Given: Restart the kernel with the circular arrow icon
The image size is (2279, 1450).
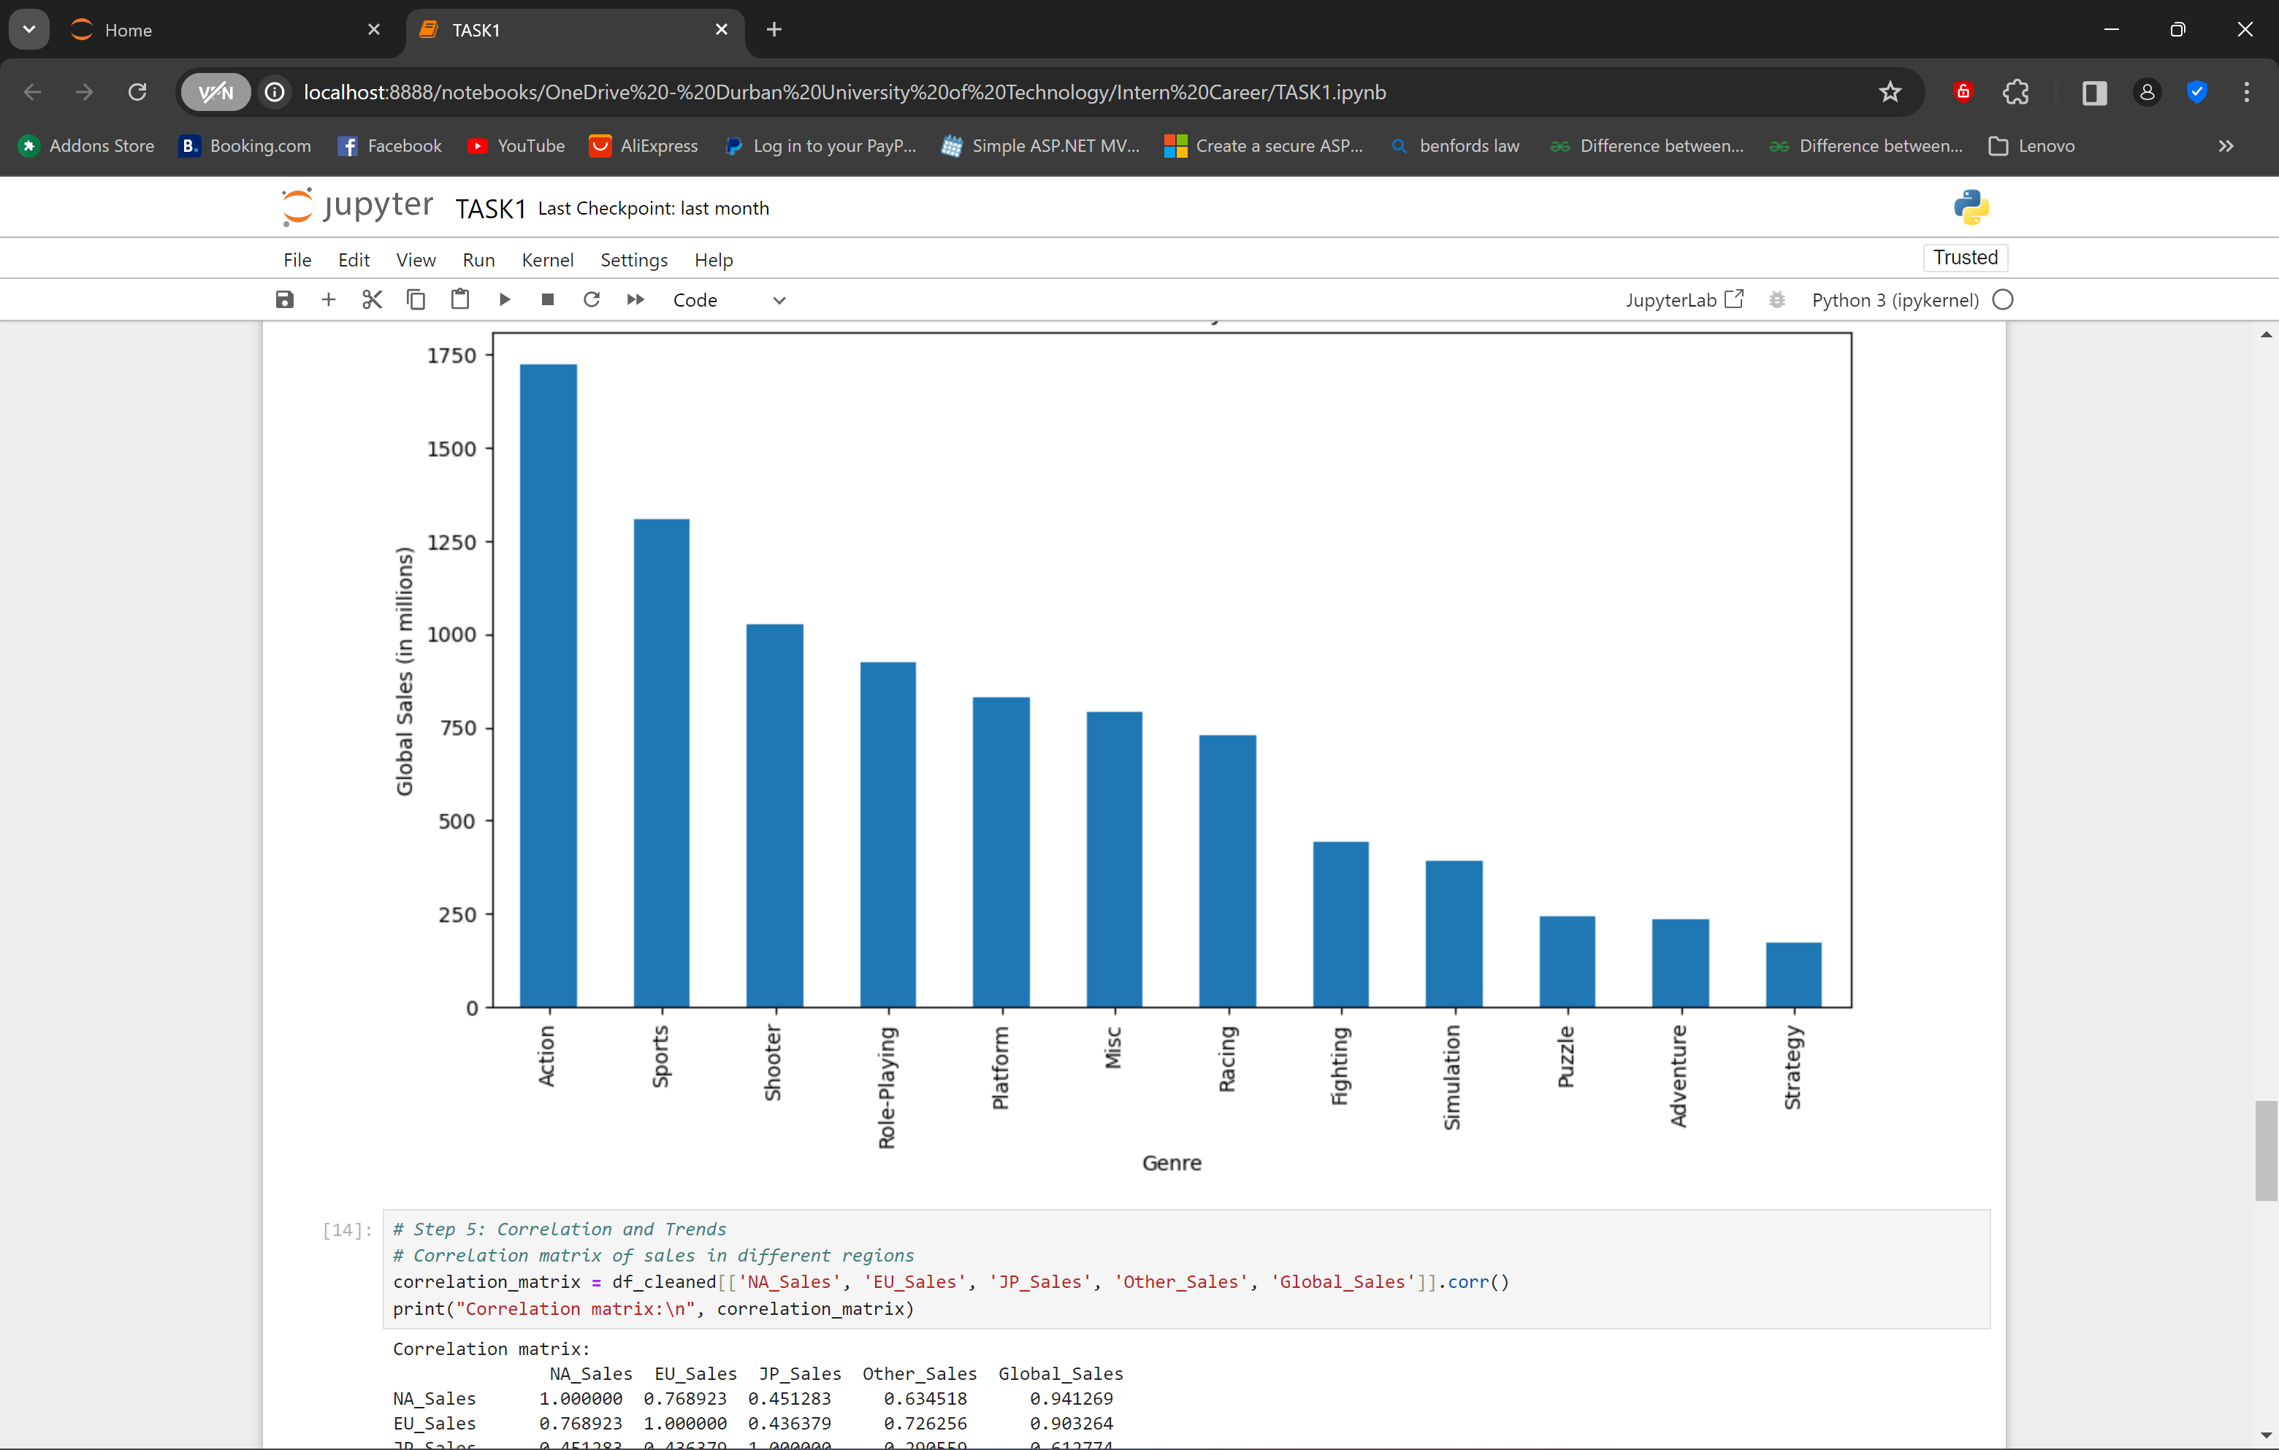Looking at the screenshot, I should click(x=592, y=300).
